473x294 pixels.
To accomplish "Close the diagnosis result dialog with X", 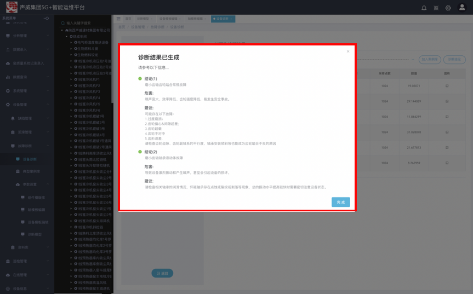I will point(347,51).
